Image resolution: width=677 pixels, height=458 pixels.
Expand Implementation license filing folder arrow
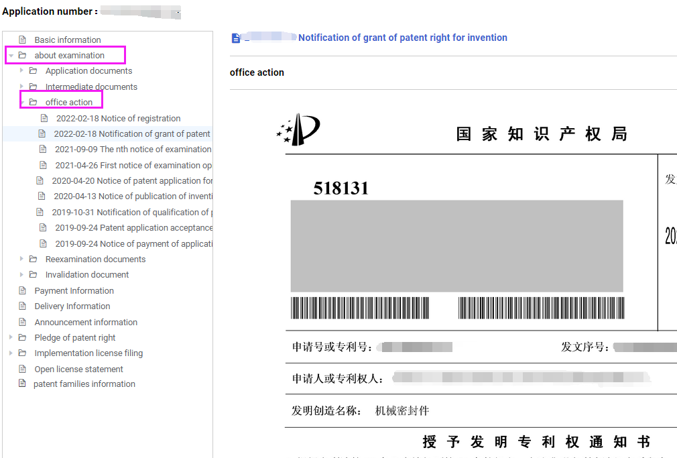pyautogui.click(x=11, y=353)
